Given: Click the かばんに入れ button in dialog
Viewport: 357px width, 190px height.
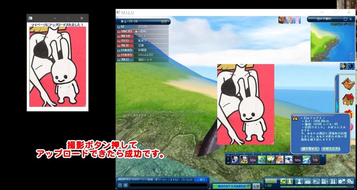Looking at the screenshot, I should click(331, 149).
